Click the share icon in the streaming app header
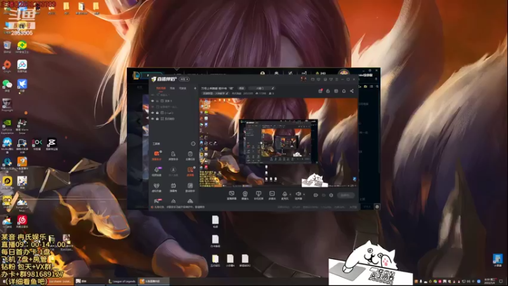Image resolution: width=508 pixels, height=286 pixels. coord(352,91)
